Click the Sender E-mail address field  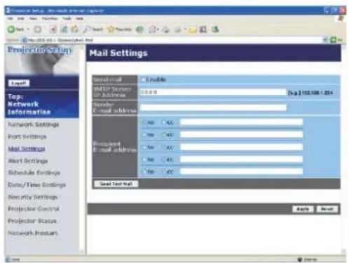[213, 108]
